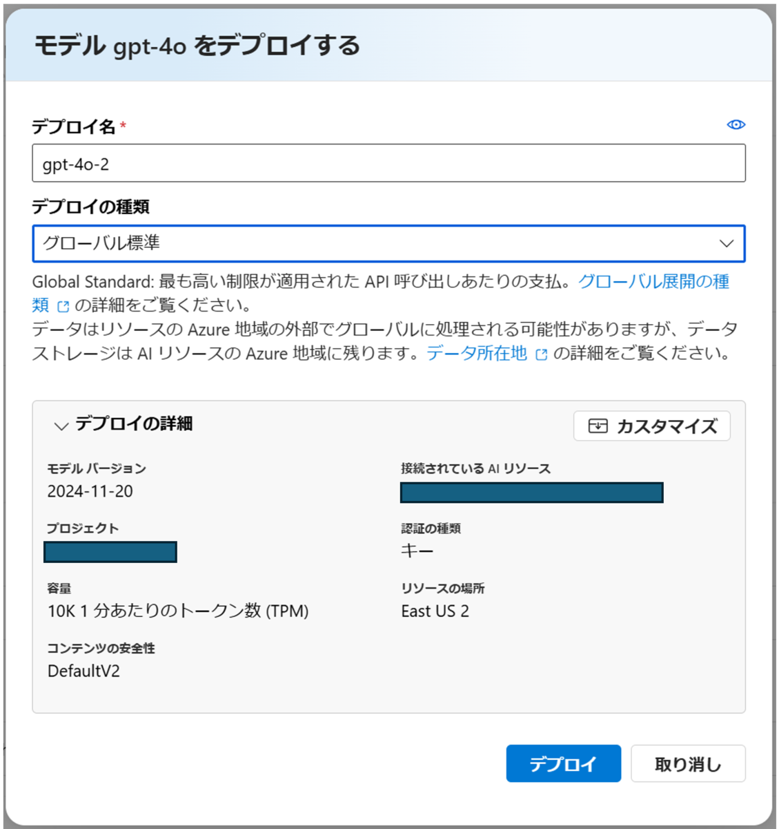This screenshot has height=829, width=779.
Task: Click external link icon after 類
Action: coord(63,306)
